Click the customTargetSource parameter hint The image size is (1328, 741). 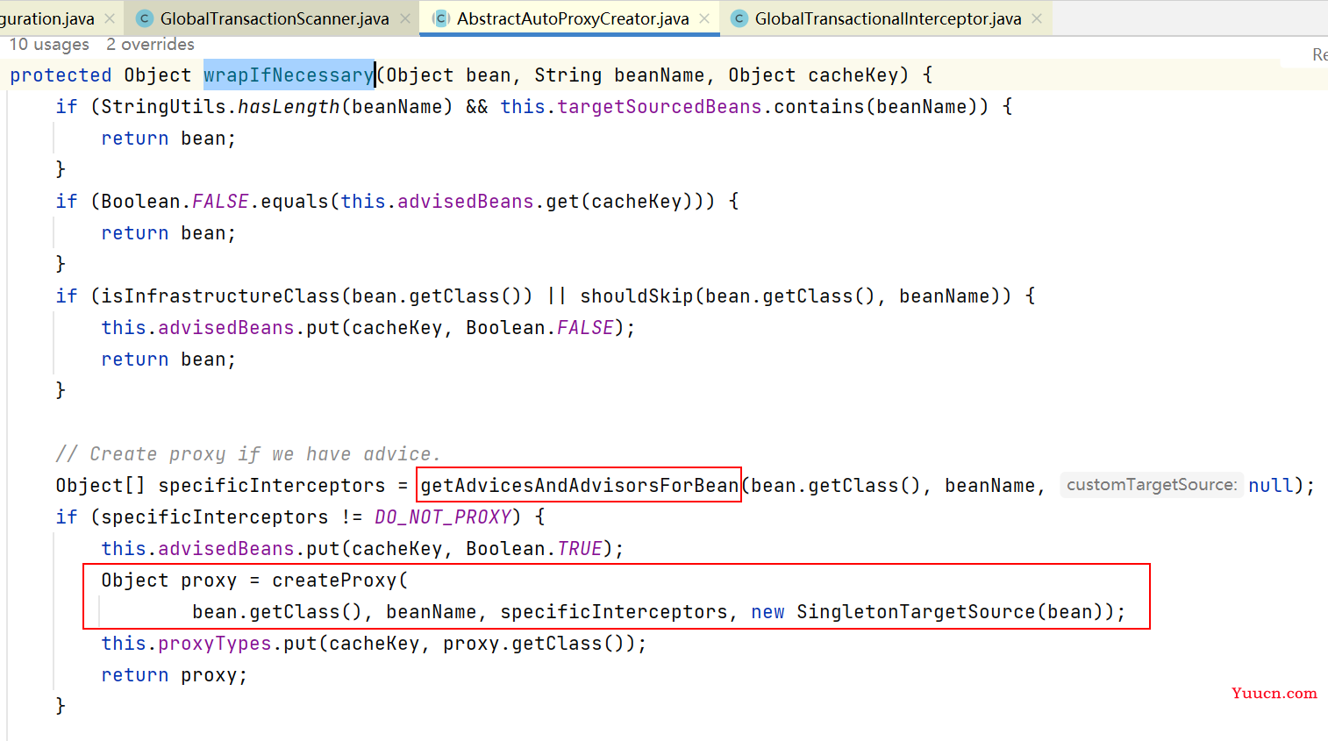pyautogui.click(x=1151, y=485)
